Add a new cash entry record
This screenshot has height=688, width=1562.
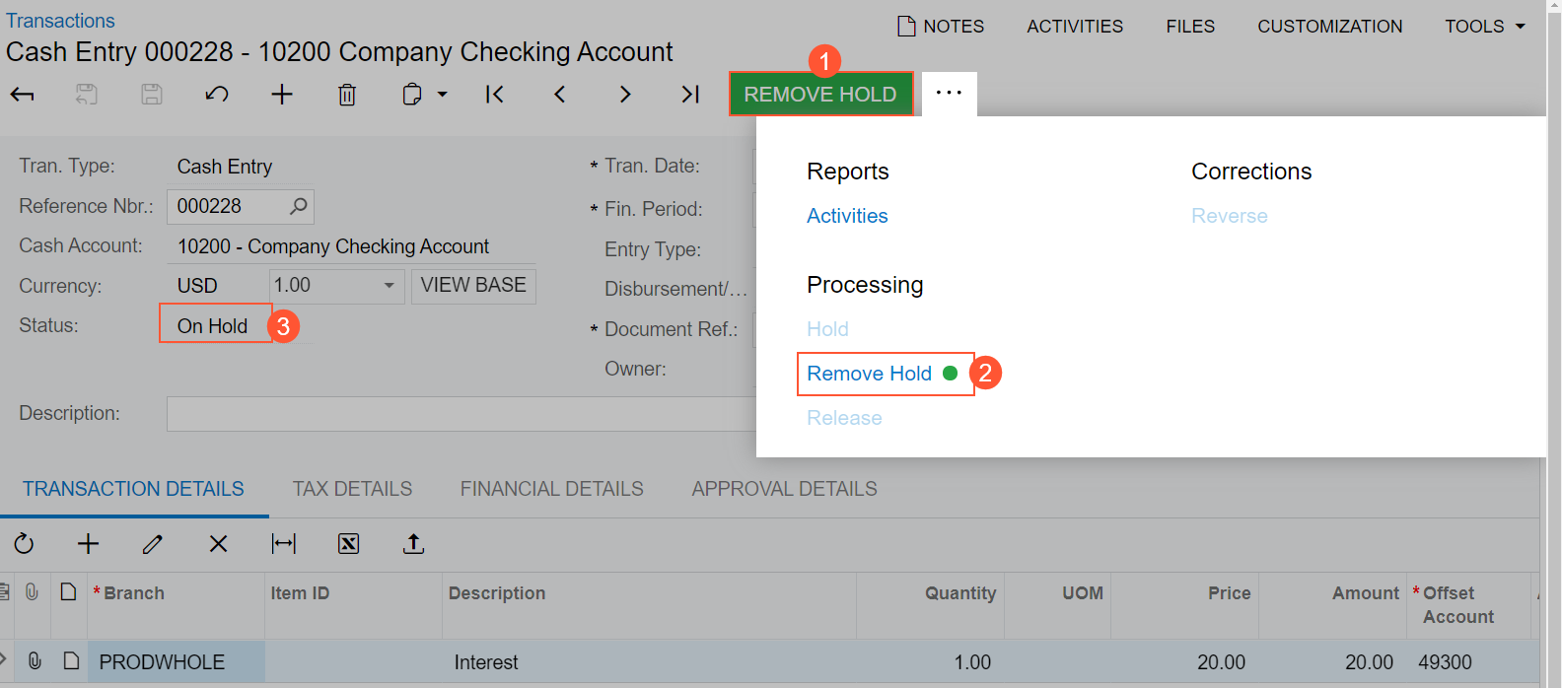282,95
